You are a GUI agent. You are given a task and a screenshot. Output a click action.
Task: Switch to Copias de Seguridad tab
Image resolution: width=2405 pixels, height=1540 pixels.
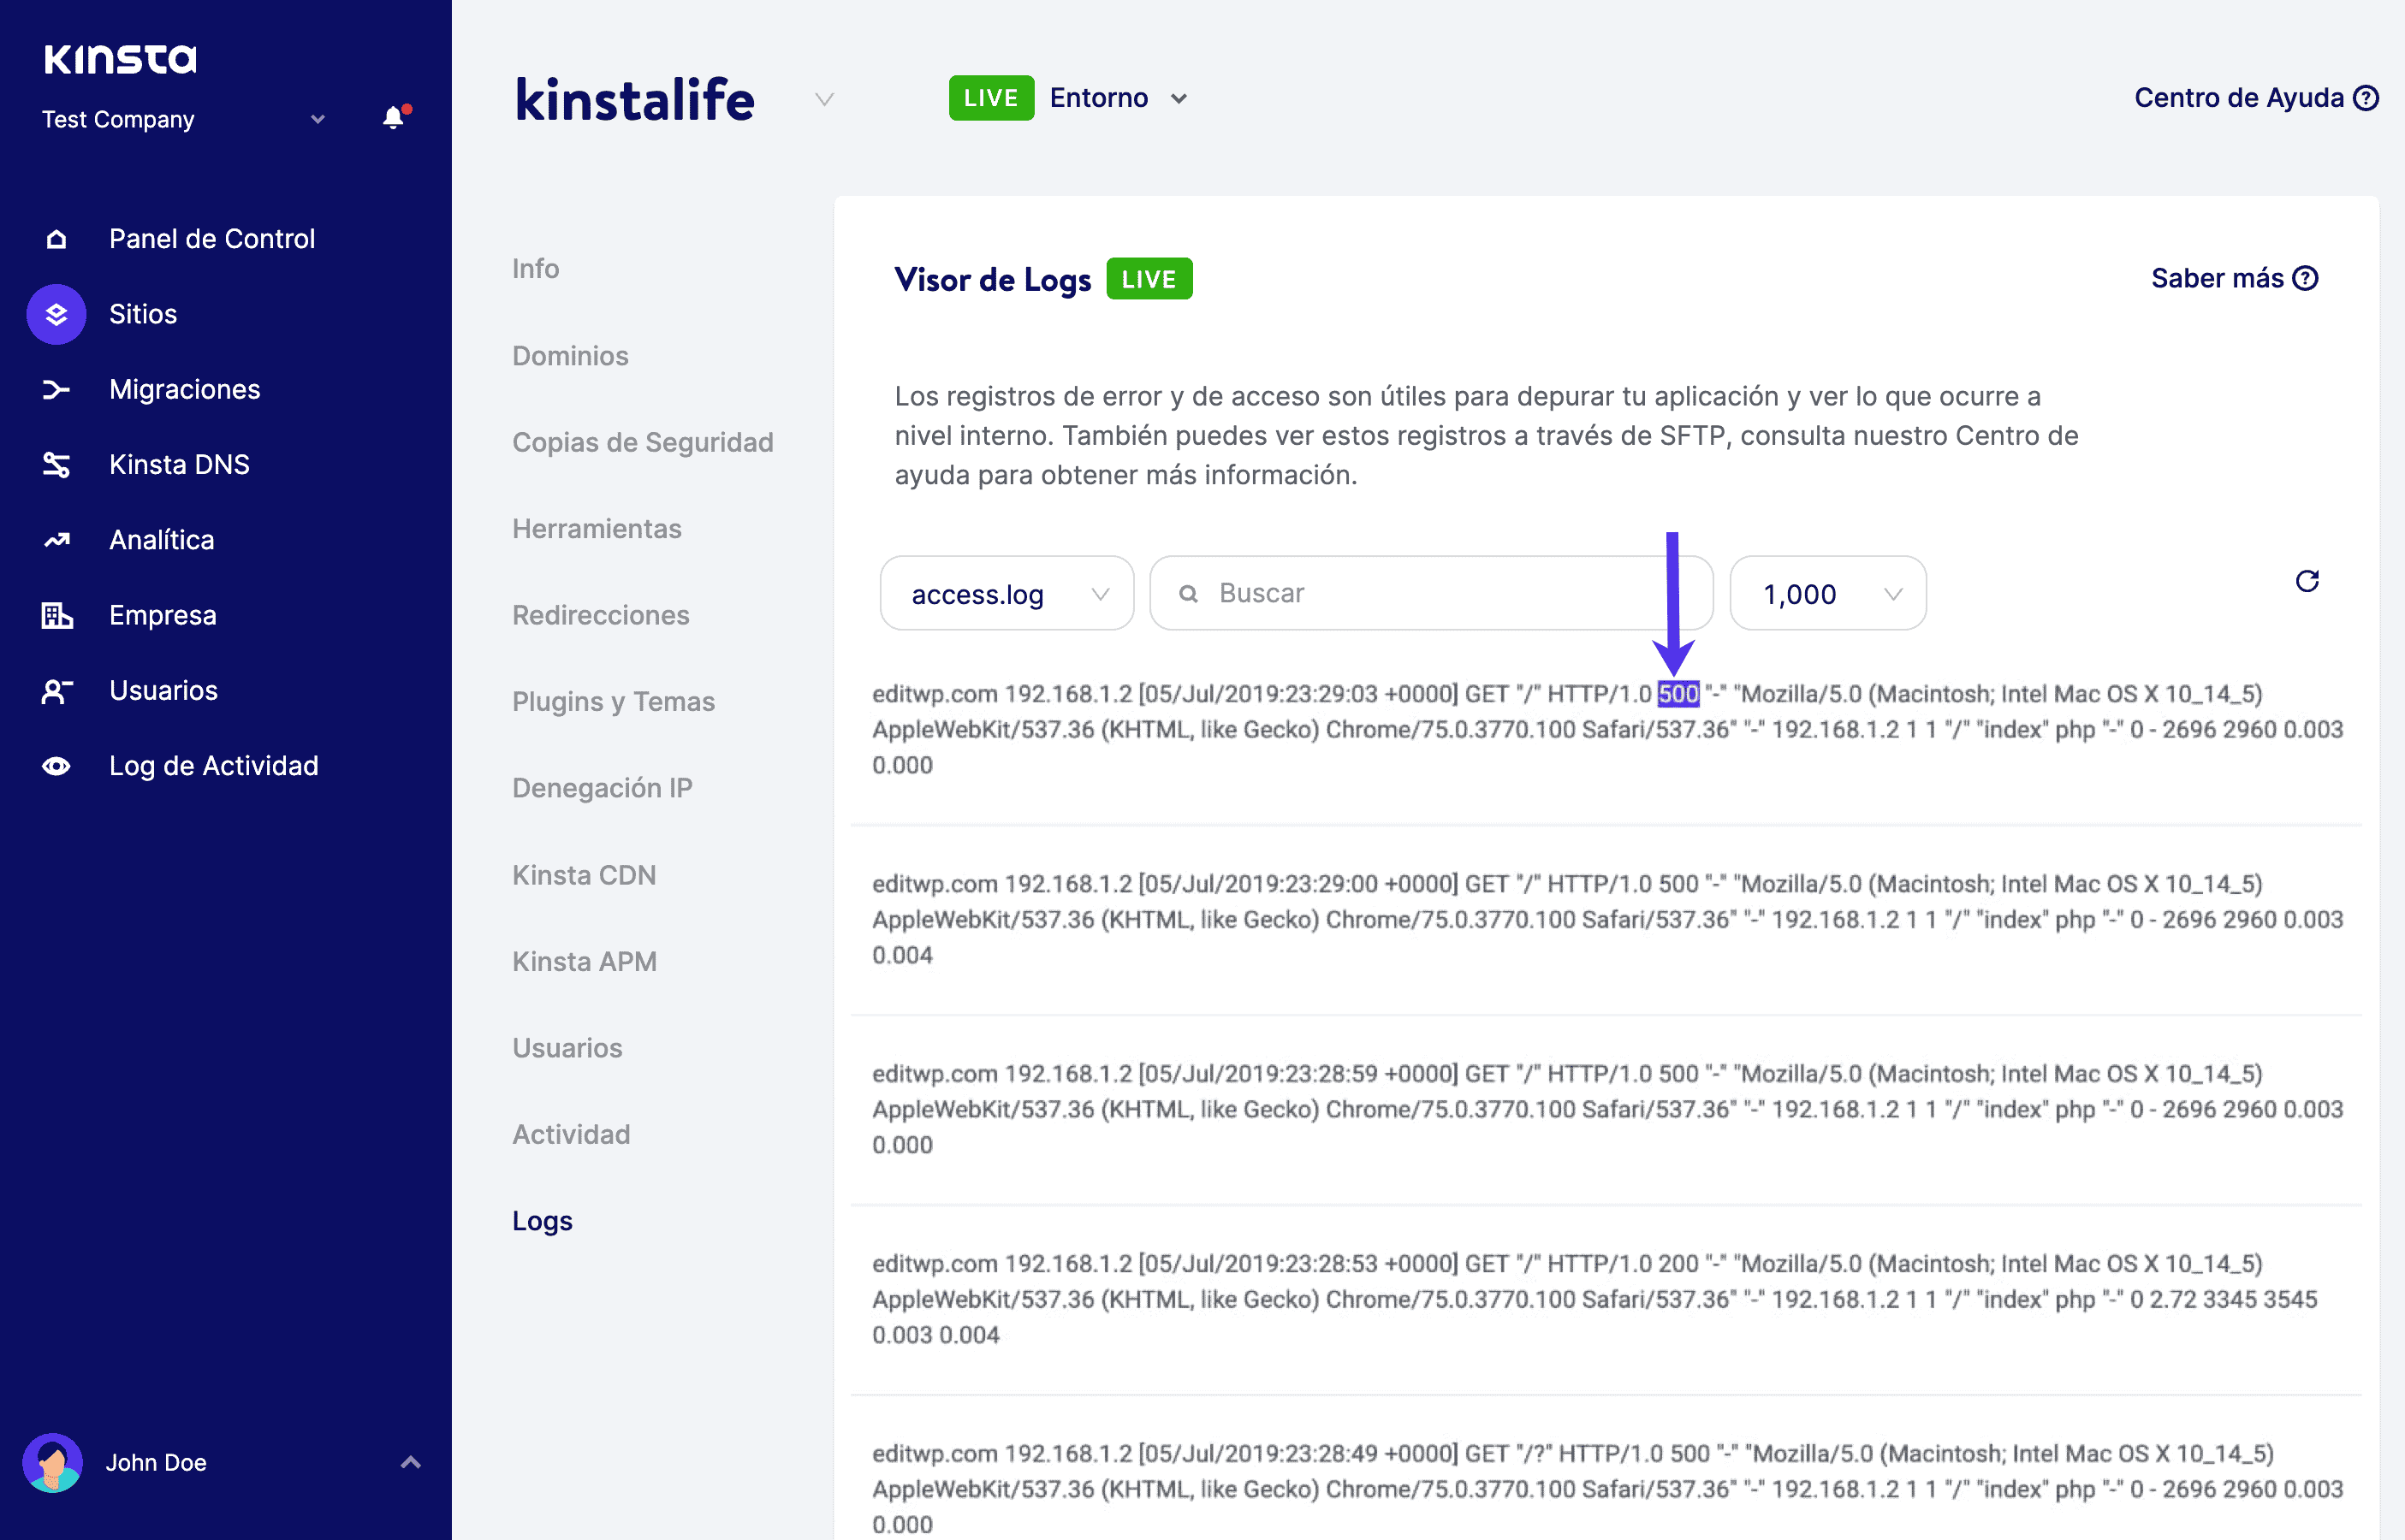pyautogui.click(x=642, y=442)
